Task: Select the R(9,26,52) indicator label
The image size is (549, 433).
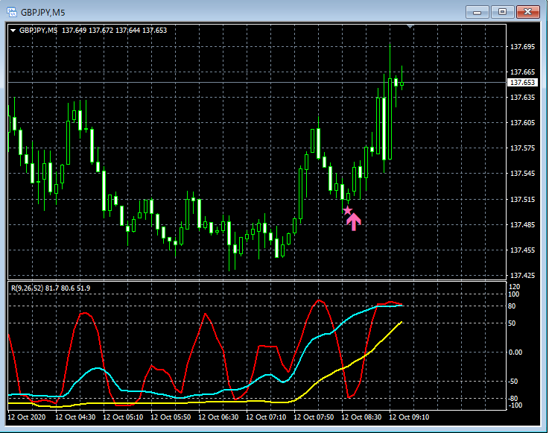Action: [28, 288]
